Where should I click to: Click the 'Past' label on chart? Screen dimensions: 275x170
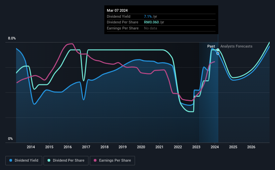coord(211,46)
